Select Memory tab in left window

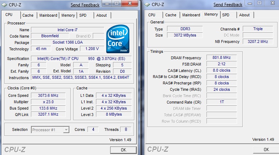68,16
